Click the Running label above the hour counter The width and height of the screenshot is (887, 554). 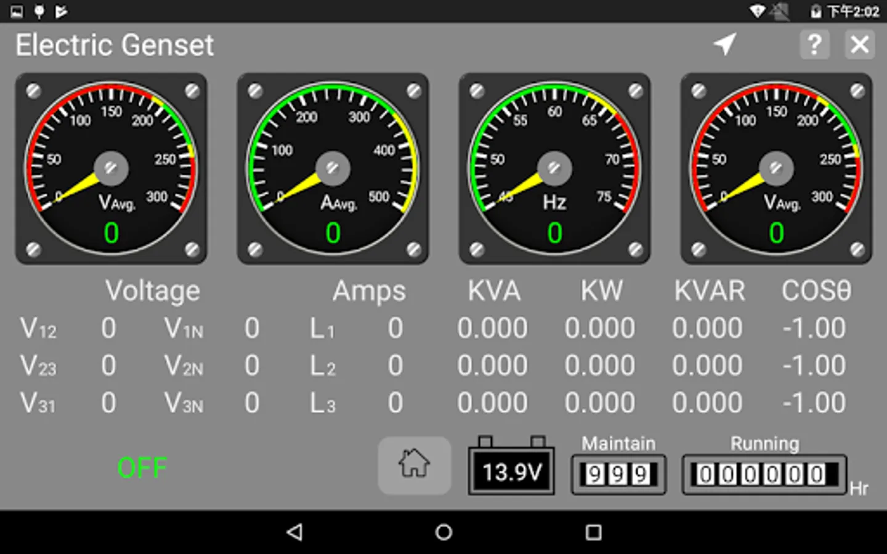[764, 443]
